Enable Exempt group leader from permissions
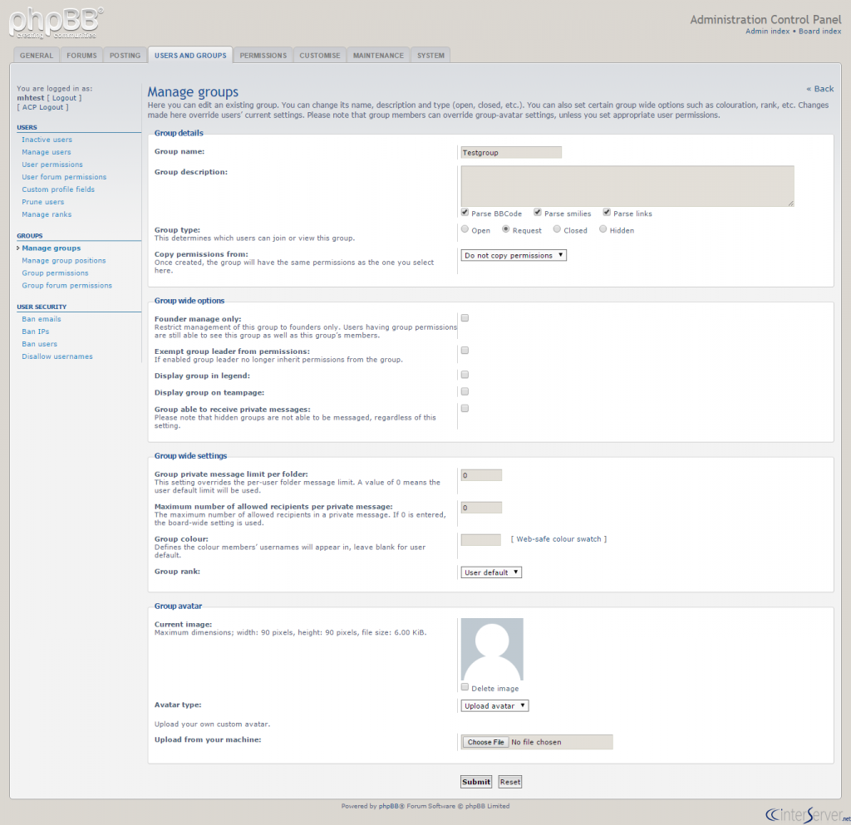 coord(465,351)
